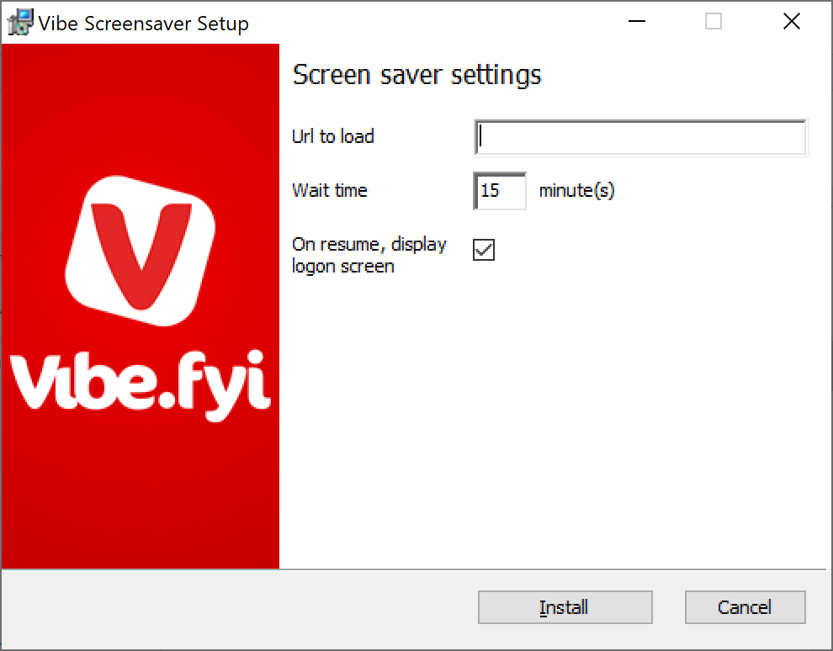Close the Vibe Screensaver Setup window
The image size is (833, 651).
[792, 21]
